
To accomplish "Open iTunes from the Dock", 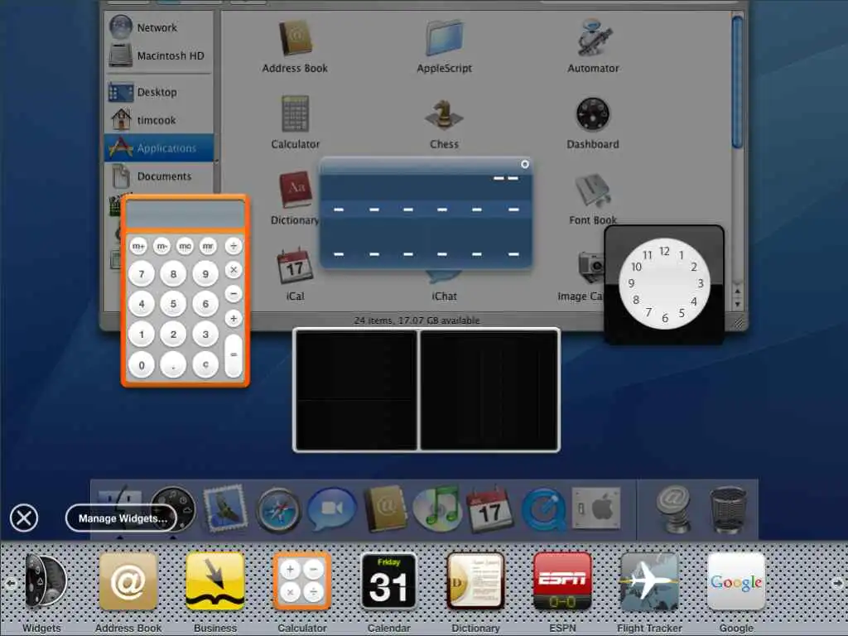I will [437, 509].
